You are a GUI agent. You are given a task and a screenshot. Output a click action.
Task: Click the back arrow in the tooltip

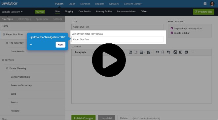(x=31, y=45)
